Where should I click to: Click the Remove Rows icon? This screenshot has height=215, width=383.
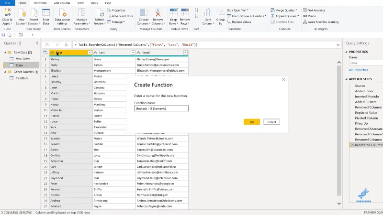click(x=185, y=12)
